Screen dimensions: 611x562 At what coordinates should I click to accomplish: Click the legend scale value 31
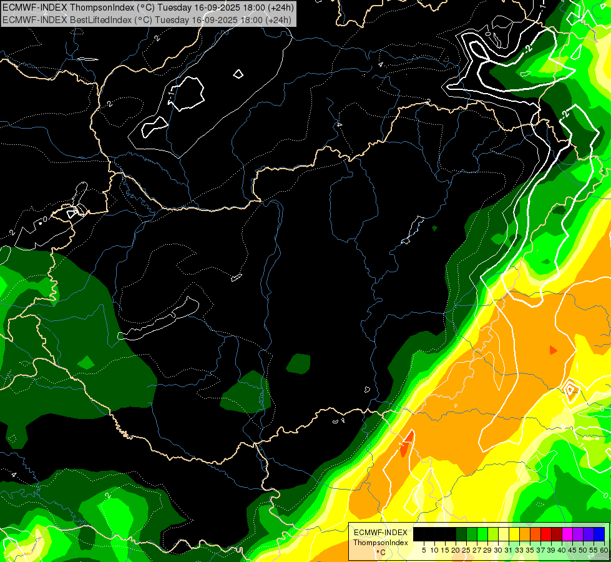point(509,550)
